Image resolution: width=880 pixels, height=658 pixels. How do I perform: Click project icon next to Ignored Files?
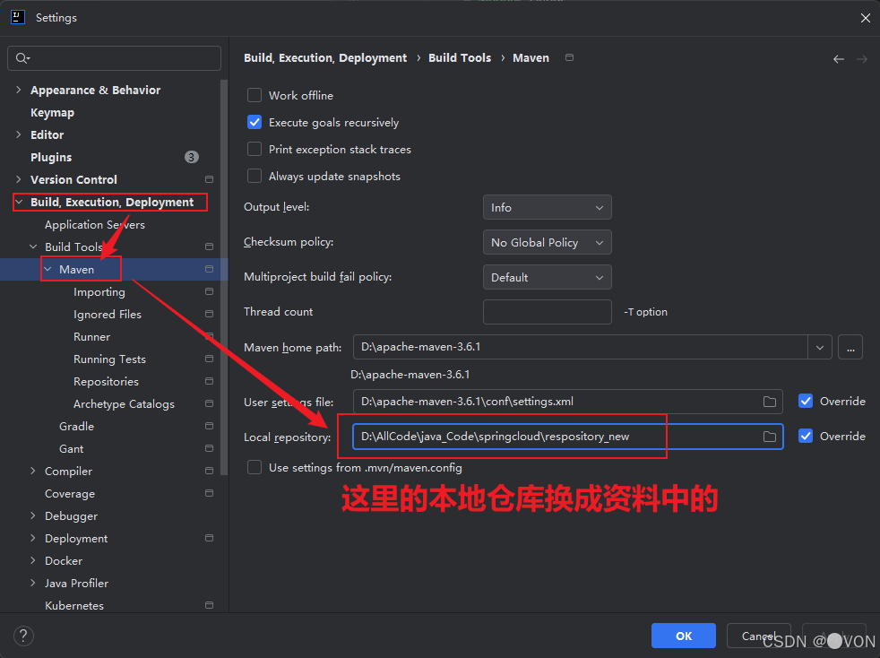click(x=210, y=314)
